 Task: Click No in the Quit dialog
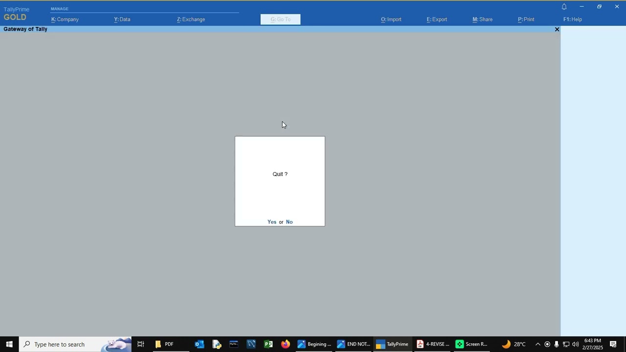click(289, 222)
